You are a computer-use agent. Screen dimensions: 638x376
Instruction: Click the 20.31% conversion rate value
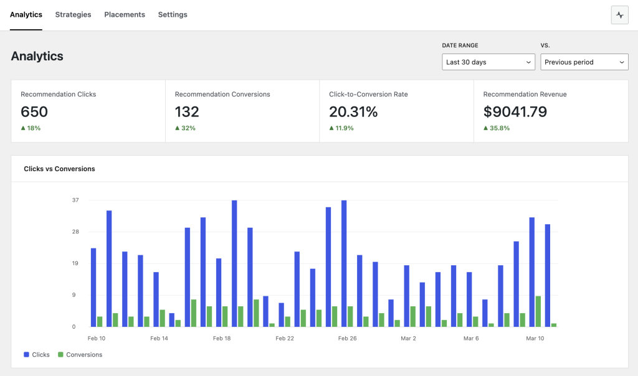353,112
